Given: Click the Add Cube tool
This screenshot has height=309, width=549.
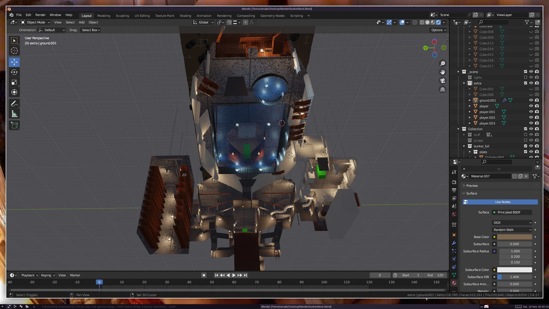Looking at the screenshot, I should (x=14, y=125).
